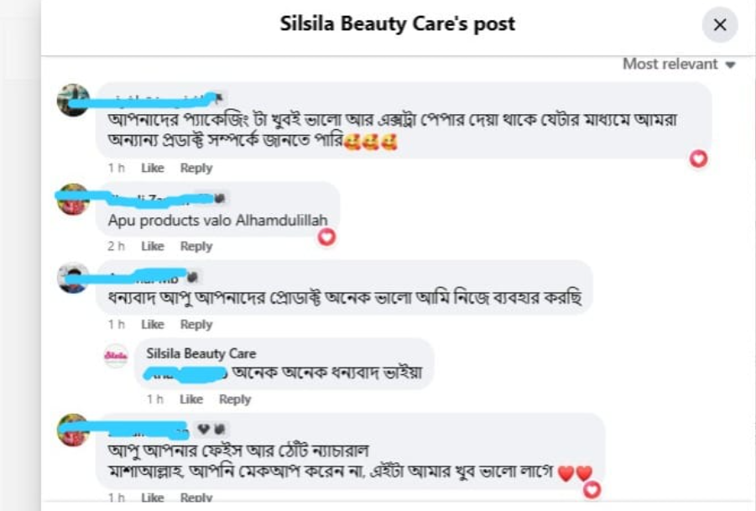Open profile picture beside 'Apu products valo' comment
This screenshot has width=756, height=511.
tap(73, 200)
